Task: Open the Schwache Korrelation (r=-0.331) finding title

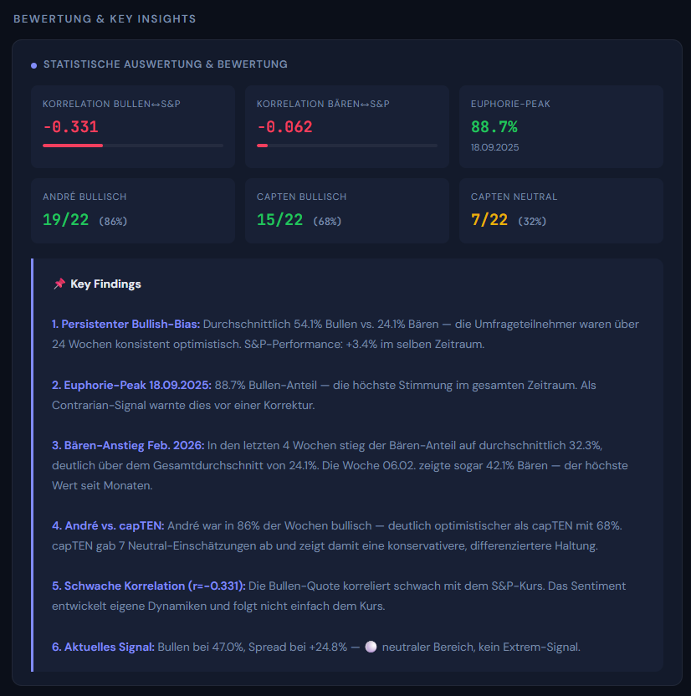Action: point(149,586)
